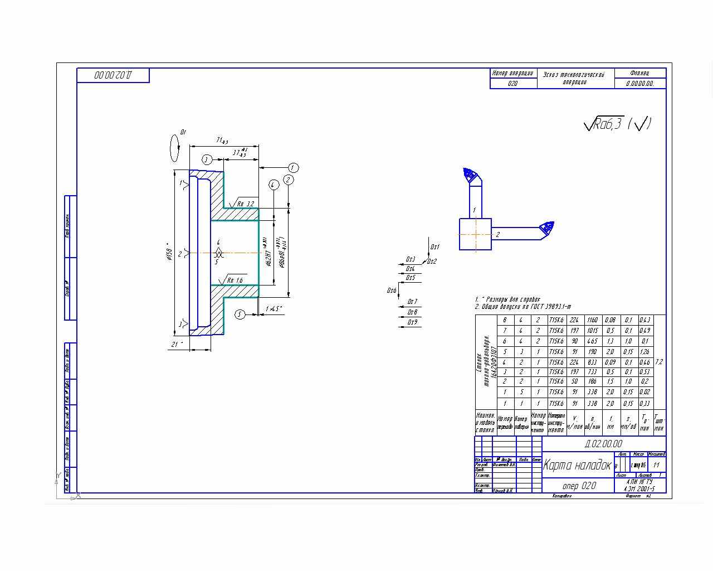Click the 1×45° chamfer dimension
This screenshot has height=571, width=713.
pyautogui.click(x=274, y=309)
